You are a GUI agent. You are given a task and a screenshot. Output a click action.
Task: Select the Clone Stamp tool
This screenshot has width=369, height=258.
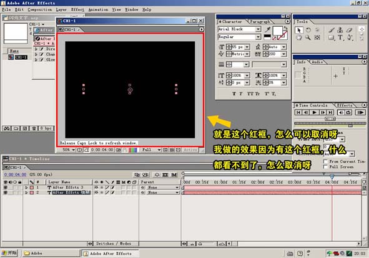340,30
